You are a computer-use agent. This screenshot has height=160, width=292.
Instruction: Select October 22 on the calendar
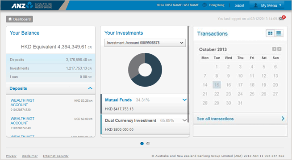click(x=217, y=94)
